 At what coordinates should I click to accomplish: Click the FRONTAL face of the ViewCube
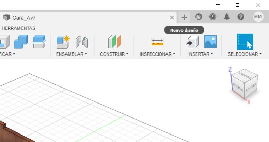pos(238,87)
